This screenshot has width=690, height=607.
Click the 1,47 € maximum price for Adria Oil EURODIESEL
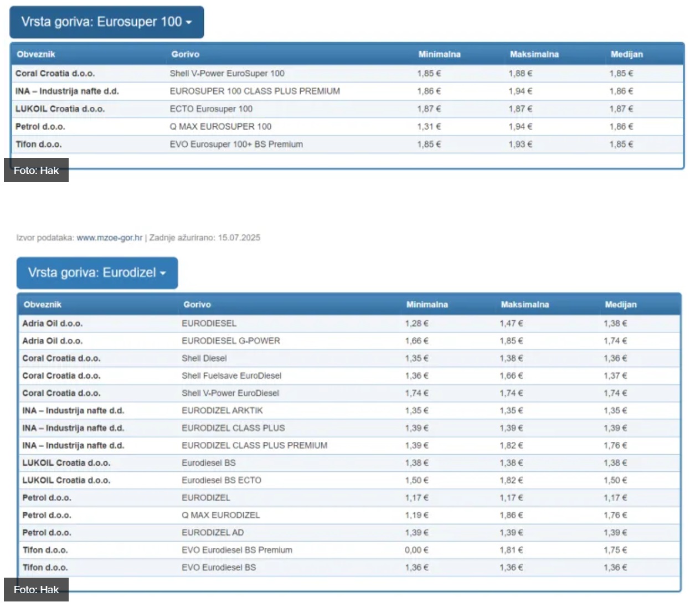[x=511, y=323]
